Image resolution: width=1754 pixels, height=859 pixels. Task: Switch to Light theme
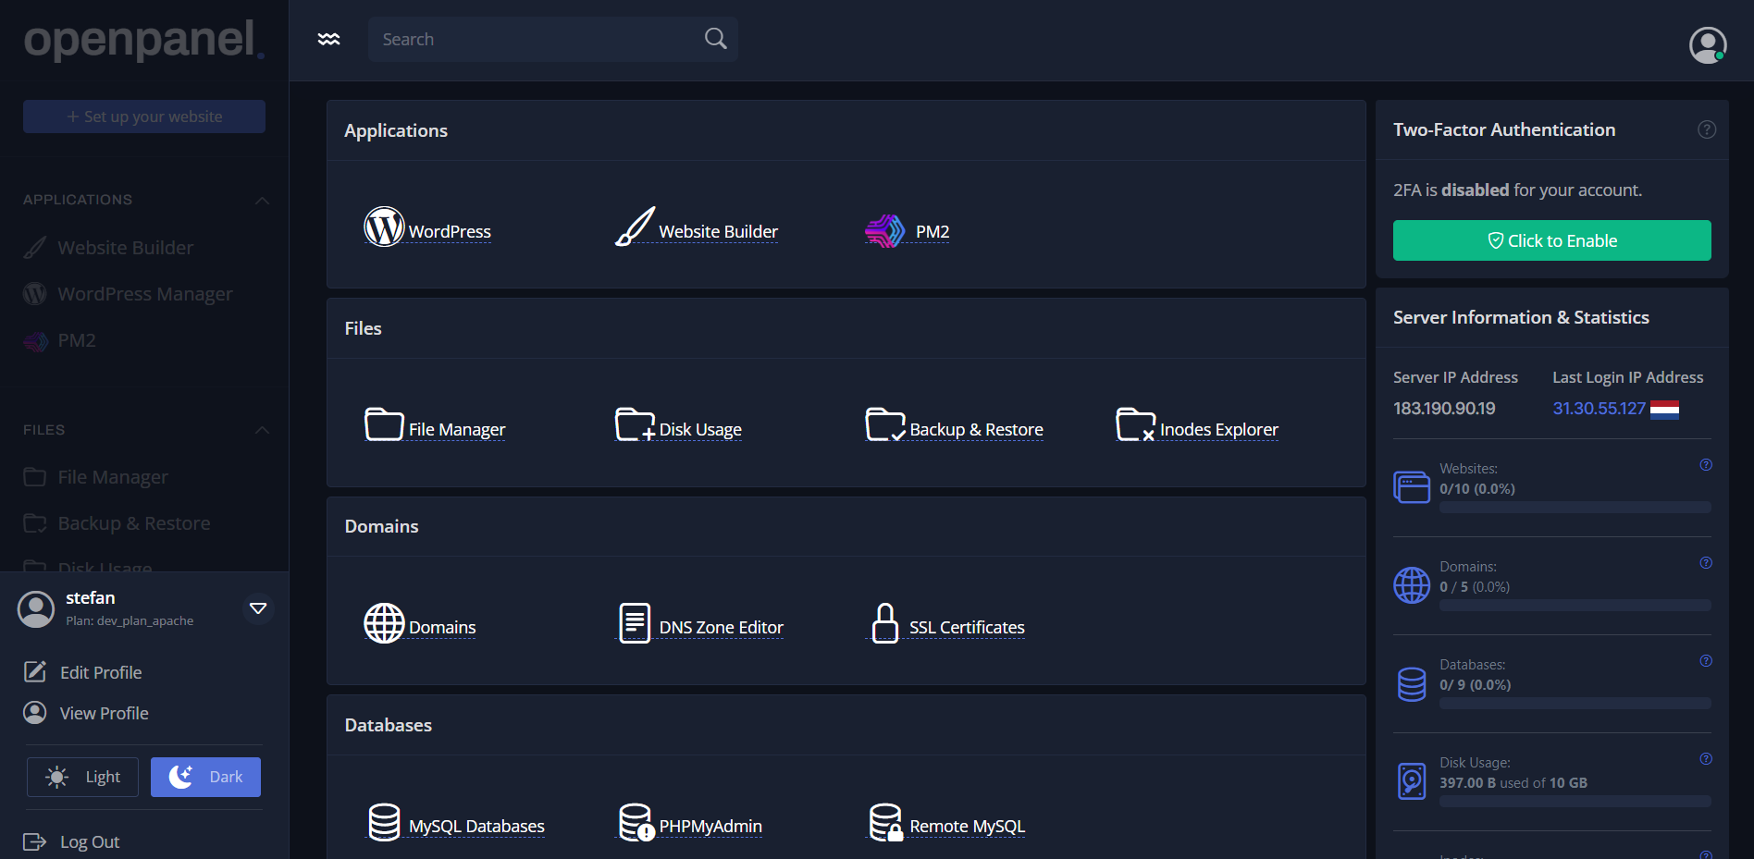[83, 777]
